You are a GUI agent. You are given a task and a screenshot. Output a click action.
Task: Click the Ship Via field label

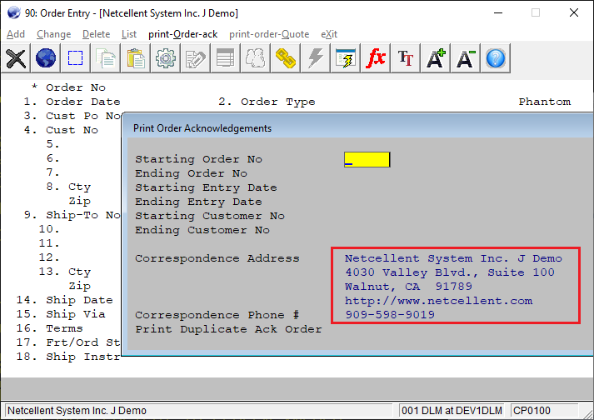[75, 314]
